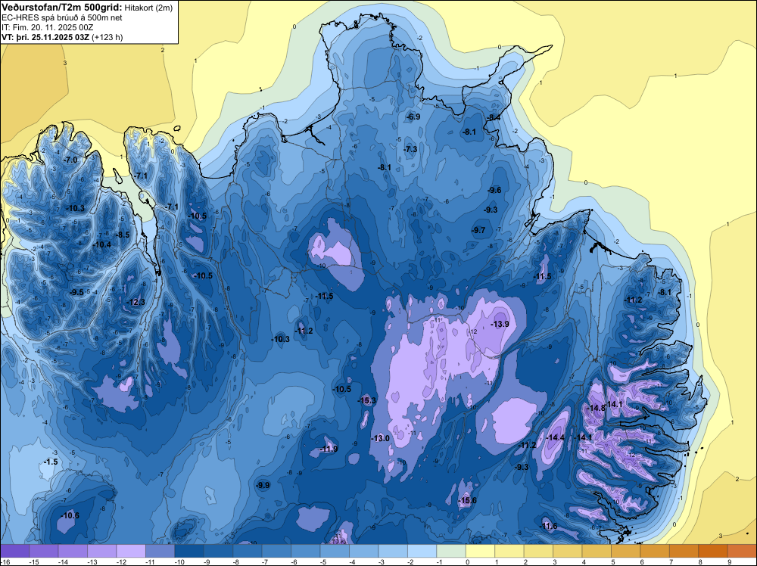Click the -13.9 temperature label
757x566 pixels.
[x=500, y=324]
